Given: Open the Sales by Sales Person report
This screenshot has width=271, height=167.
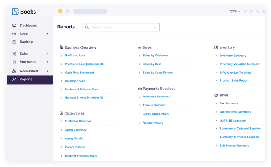Looking at the screenshot, I should (x=158, y=73).
